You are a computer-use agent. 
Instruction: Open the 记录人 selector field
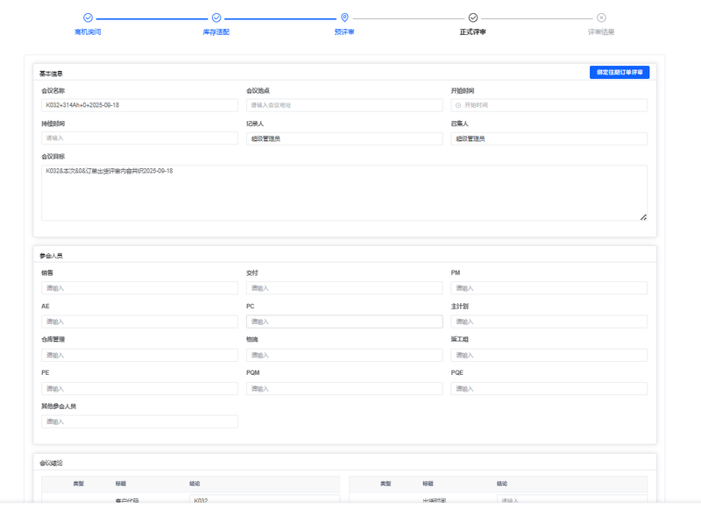pyautogui.click(x=344, y=139)
